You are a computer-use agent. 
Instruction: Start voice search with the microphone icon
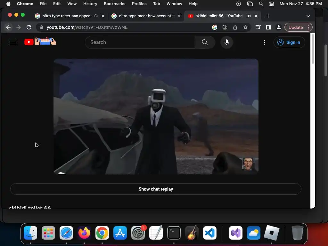tap(226, 42)
